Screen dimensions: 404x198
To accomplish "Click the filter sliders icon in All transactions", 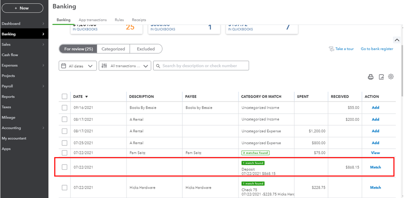I will coord(104,65).
